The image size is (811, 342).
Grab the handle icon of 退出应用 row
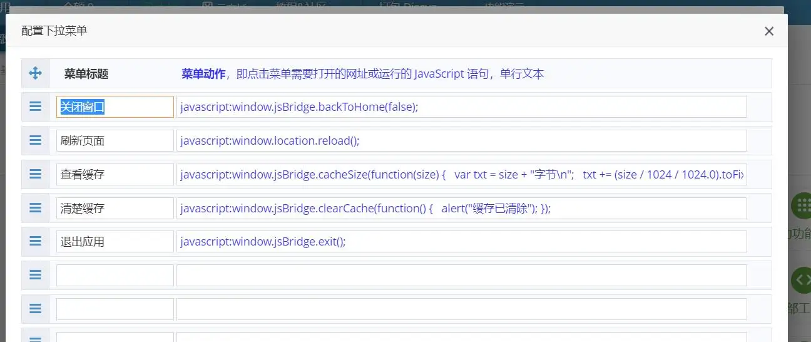pos(36,241)
